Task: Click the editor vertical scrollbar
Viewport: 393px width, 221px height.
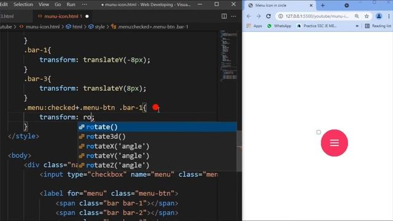Action: tap(239, 151)
